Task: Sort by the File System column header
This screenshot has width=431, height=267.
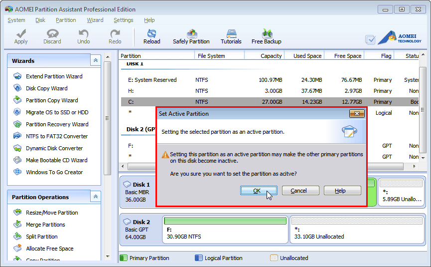Action: pyautogui.click(x=219, y=56)
